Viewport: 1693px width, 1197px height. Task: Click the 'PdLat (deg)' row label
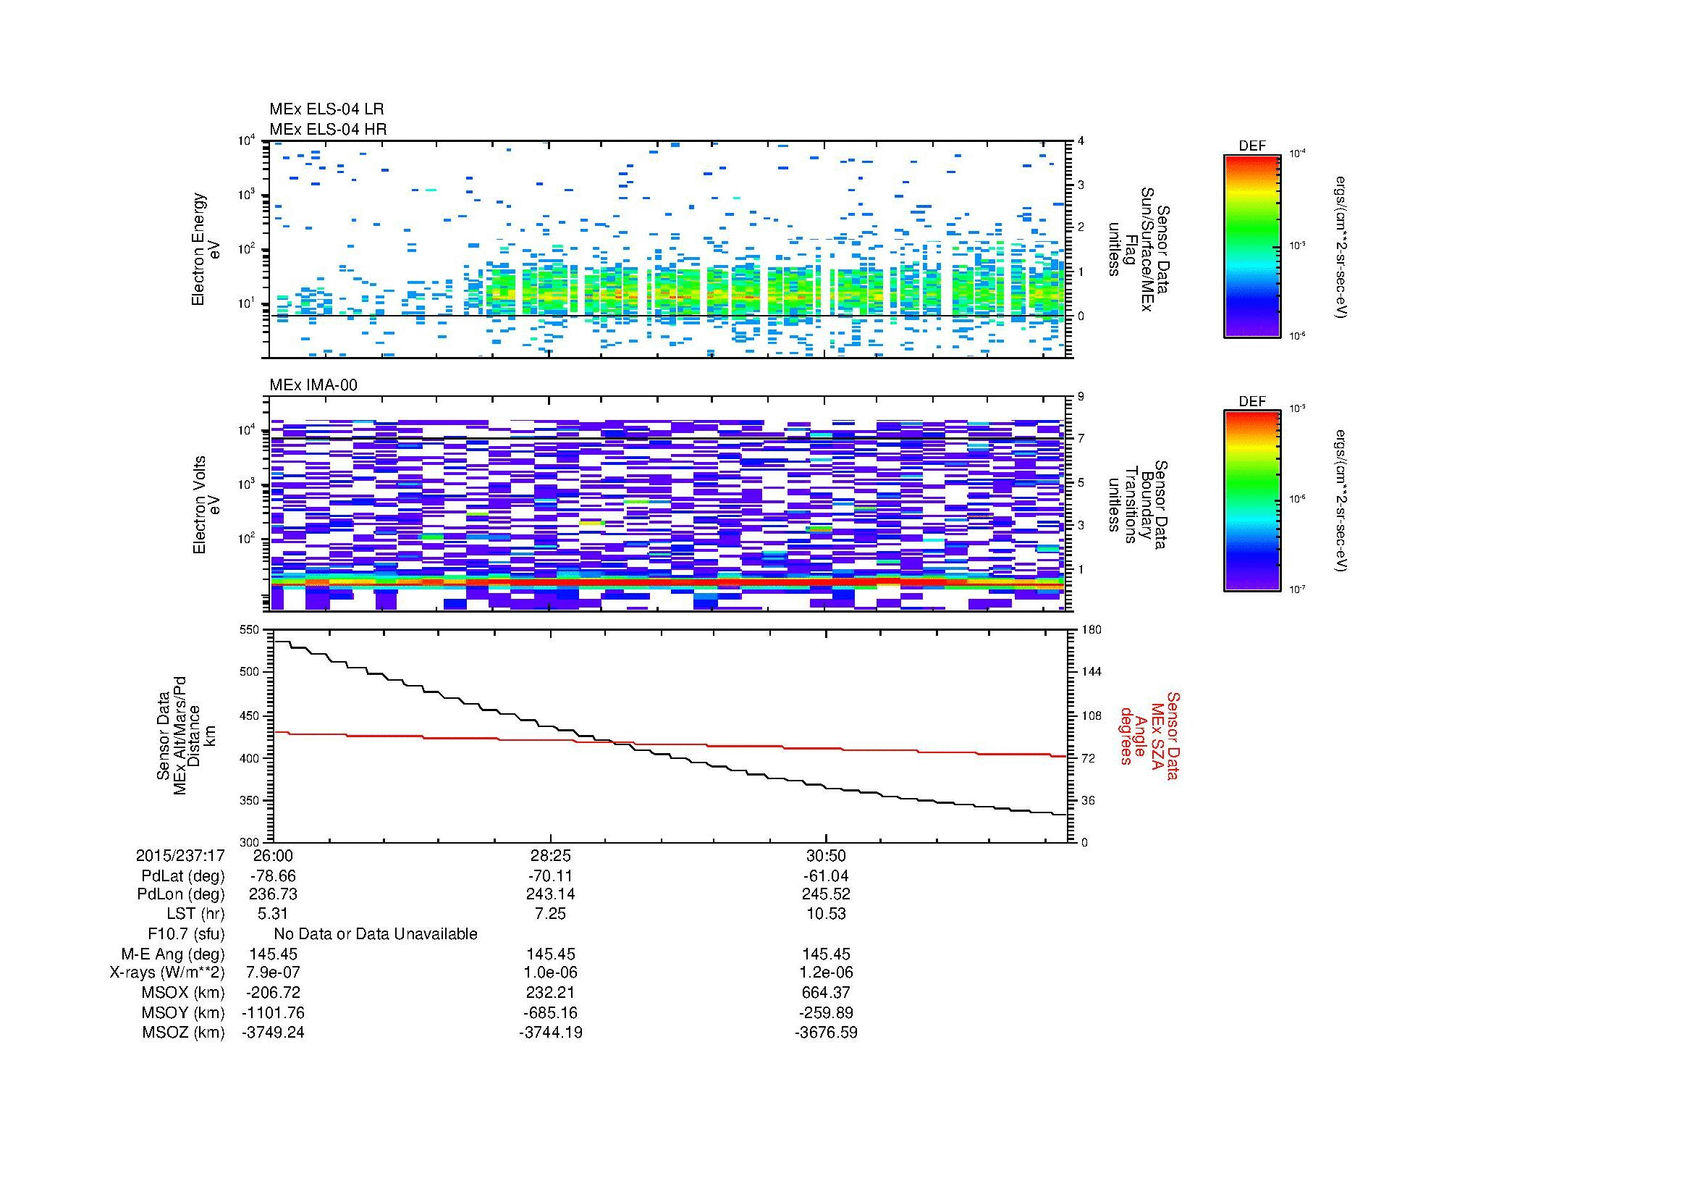183,876
